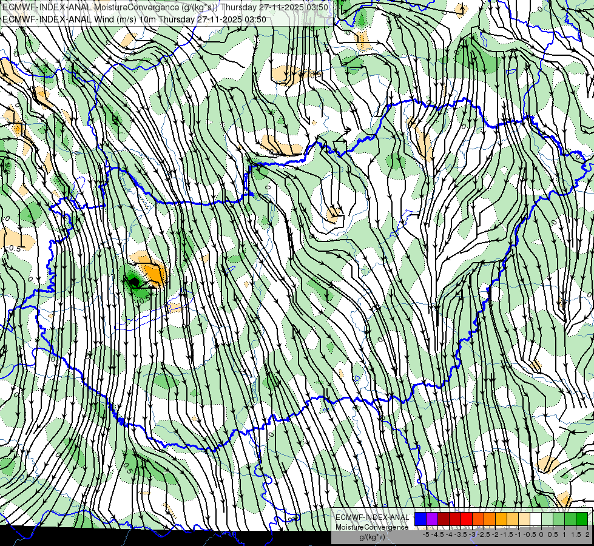This screenshot has width=594, height=546.
Task: Click the MoistureConvergence label in the legend
Action: [372, 527]
